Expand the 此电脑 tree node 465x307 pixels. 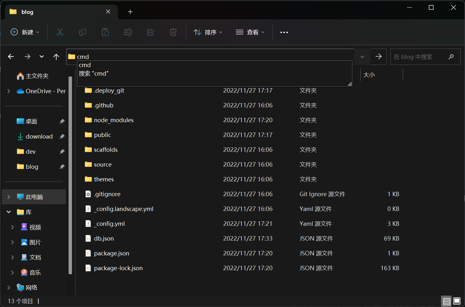(9, 197)
